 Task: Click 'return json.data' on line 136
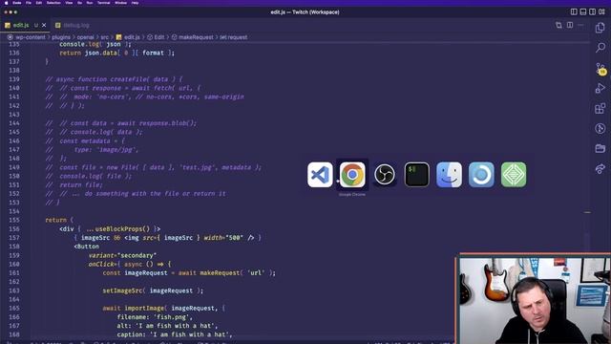[x=88, y=53]
